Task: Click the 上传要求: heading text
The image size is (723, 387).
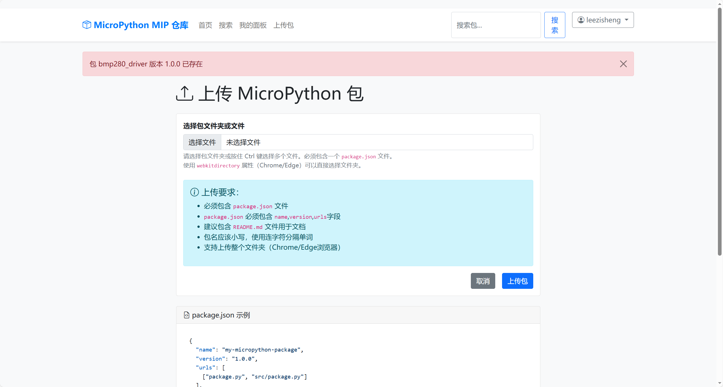Action: click(220, 192)
